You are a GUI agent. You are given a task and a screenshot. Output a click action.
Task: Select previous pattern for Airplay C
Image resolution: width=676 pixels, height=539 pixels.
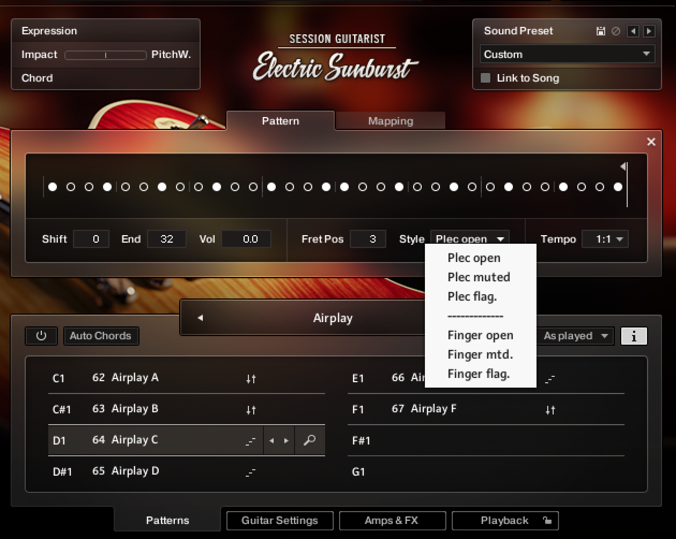coord(271,441)
